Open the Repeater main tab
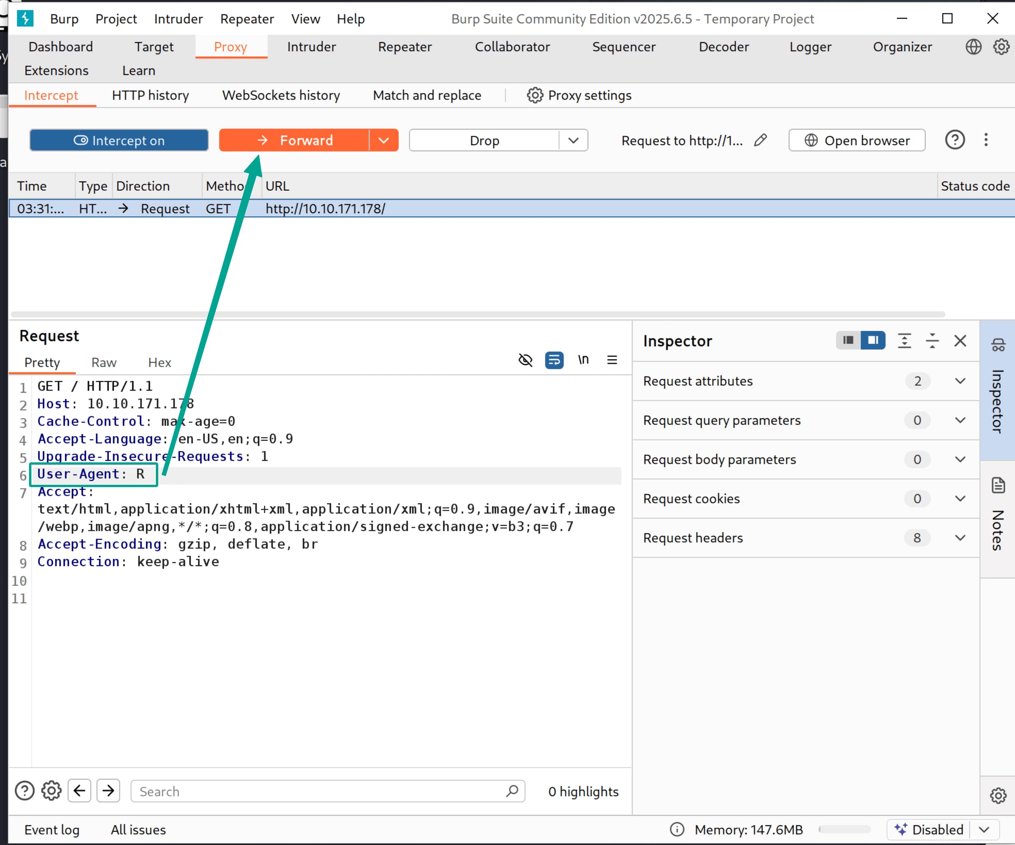The width and height of the screenshot is (1015, 845). point(405,47)
